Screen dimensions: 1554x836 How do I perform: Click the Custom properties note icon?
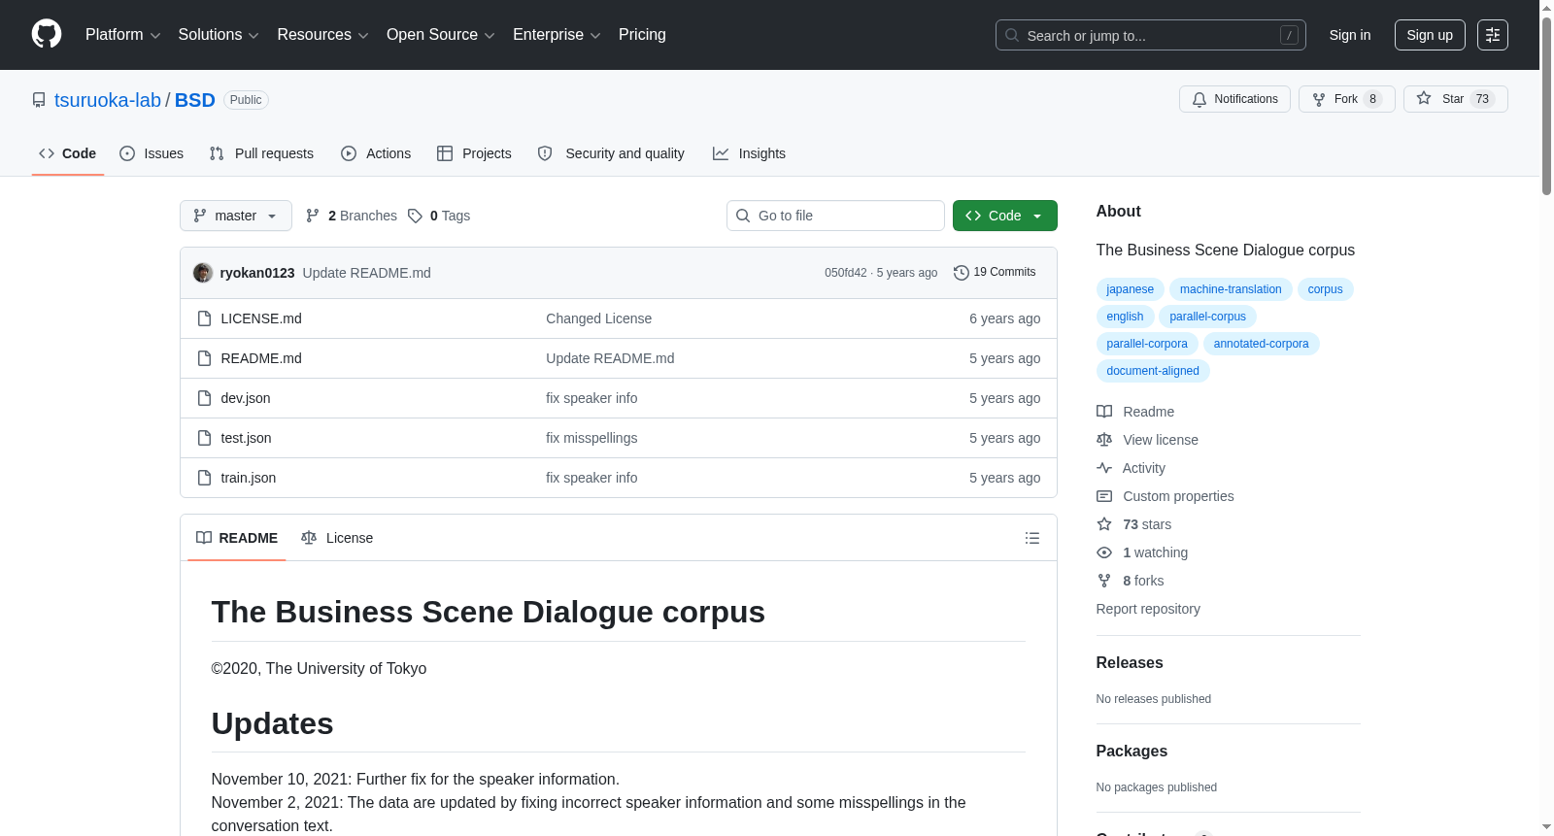click(1104, 496)
